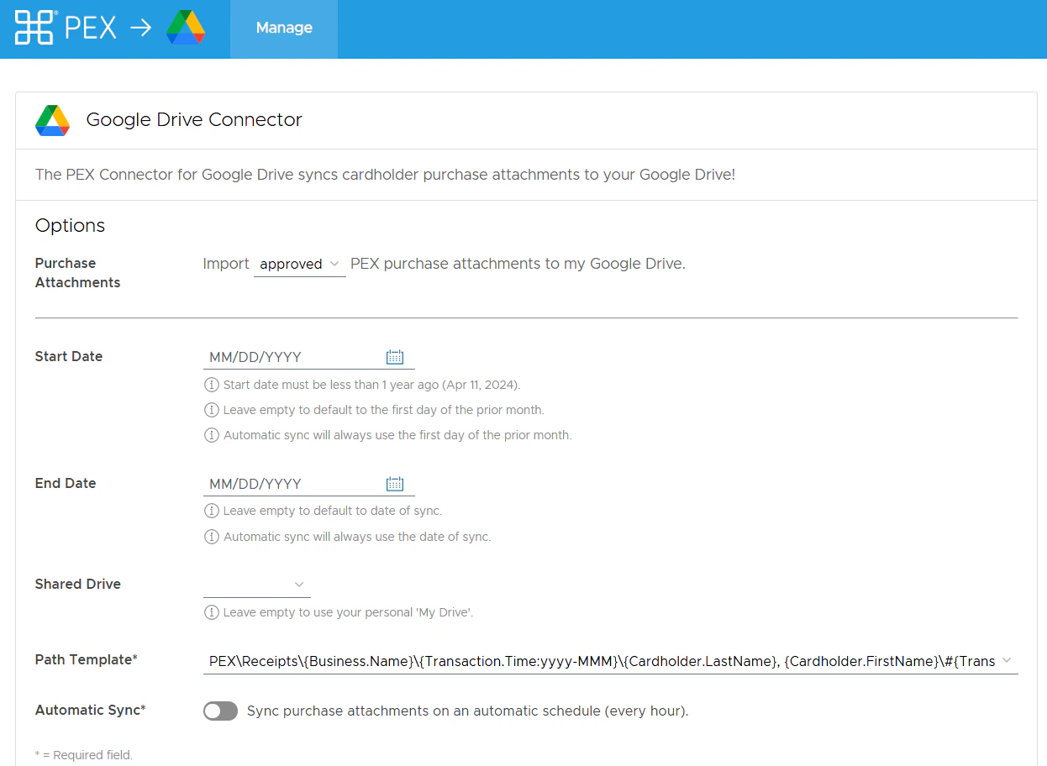Expand the Shared Drive dropdown
This screenshot has width=1047, height=766.
point(257,585)
